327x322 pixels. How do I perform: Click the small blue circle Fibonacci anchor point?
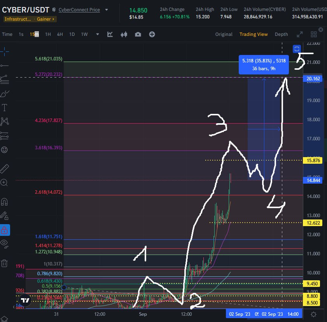[x=64, y=288]
